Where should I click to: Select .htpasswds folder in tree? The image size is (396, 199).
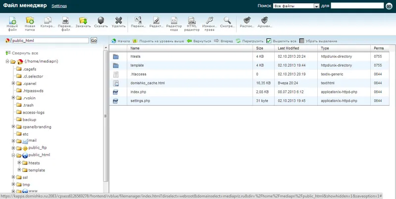coord(33,91)
